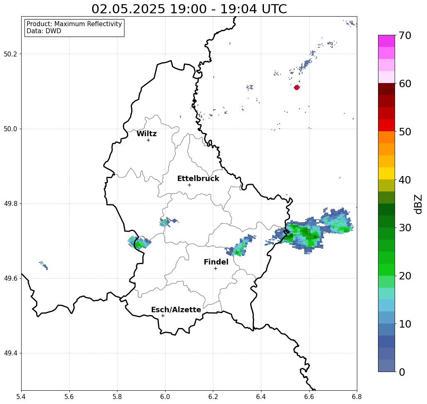Click the colorbar tick label 20
427x404 pixels.
click(405, 276)
